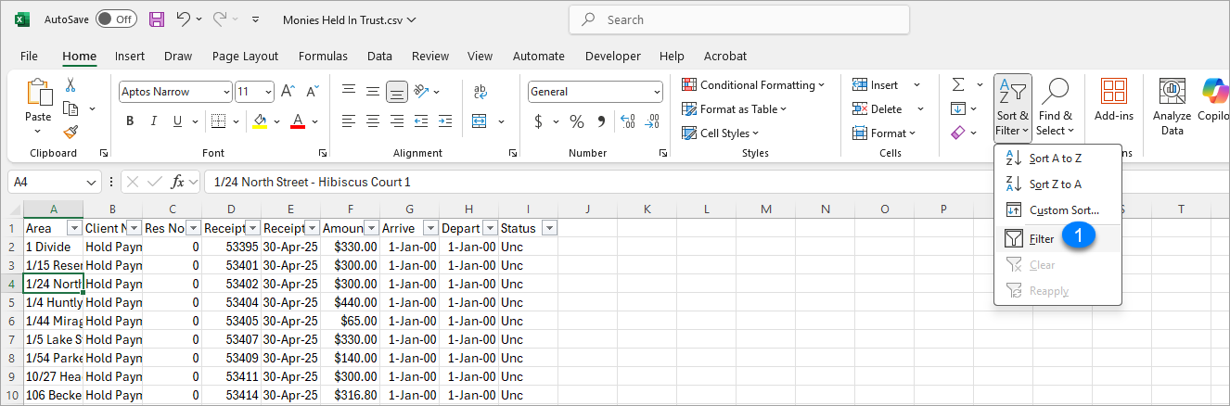Open the Area column filter arrow

click(74, 228)
